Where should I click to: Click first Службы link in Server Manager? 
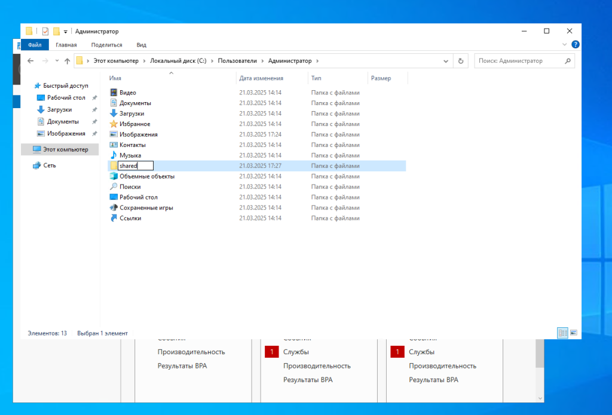click(x=296, y=352)
